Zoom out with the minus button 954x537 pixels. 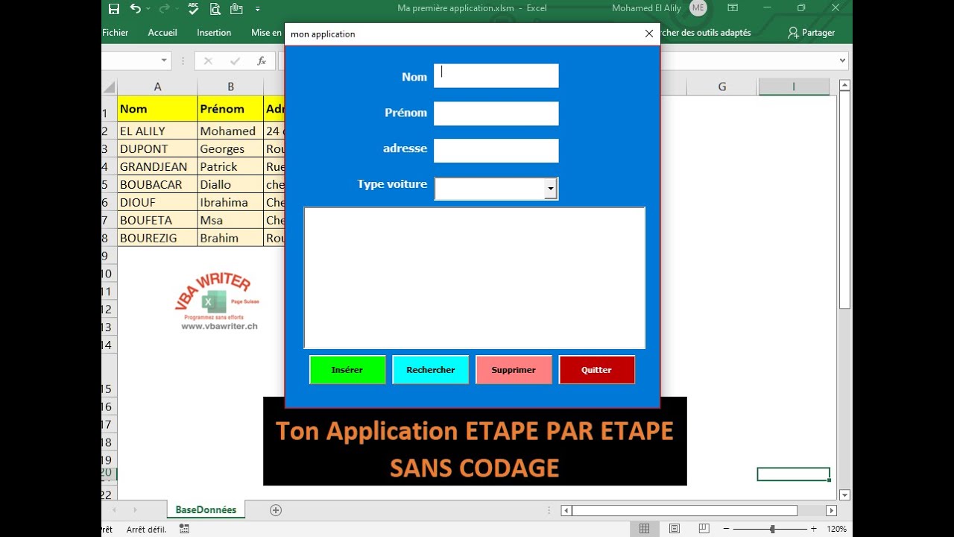point(725,529)
